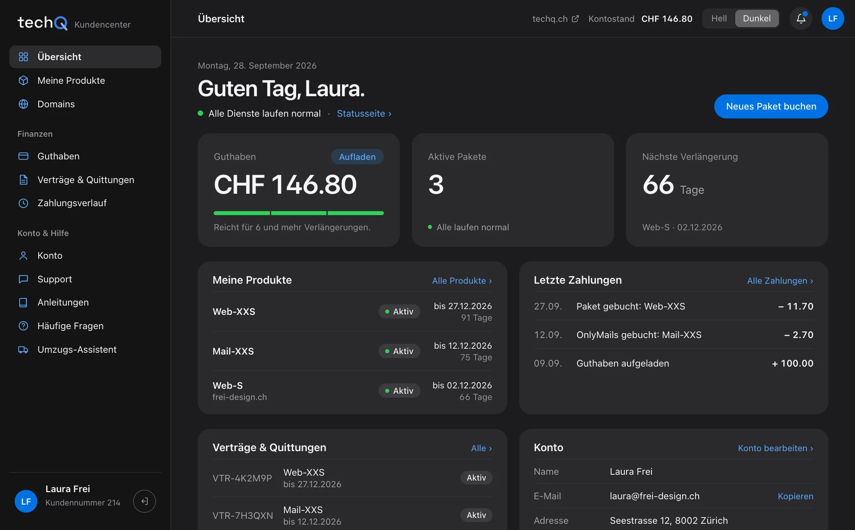Click the Web-S frei-design.ch product row

pos(352,391)
